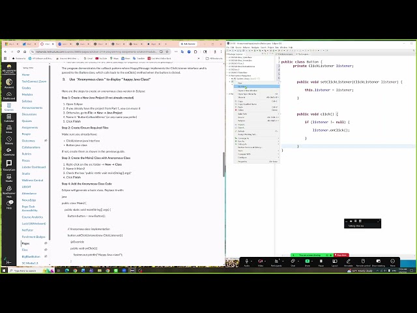Open Remote control in Zoom toolbar
417x313 pixels.
point(363,262)
